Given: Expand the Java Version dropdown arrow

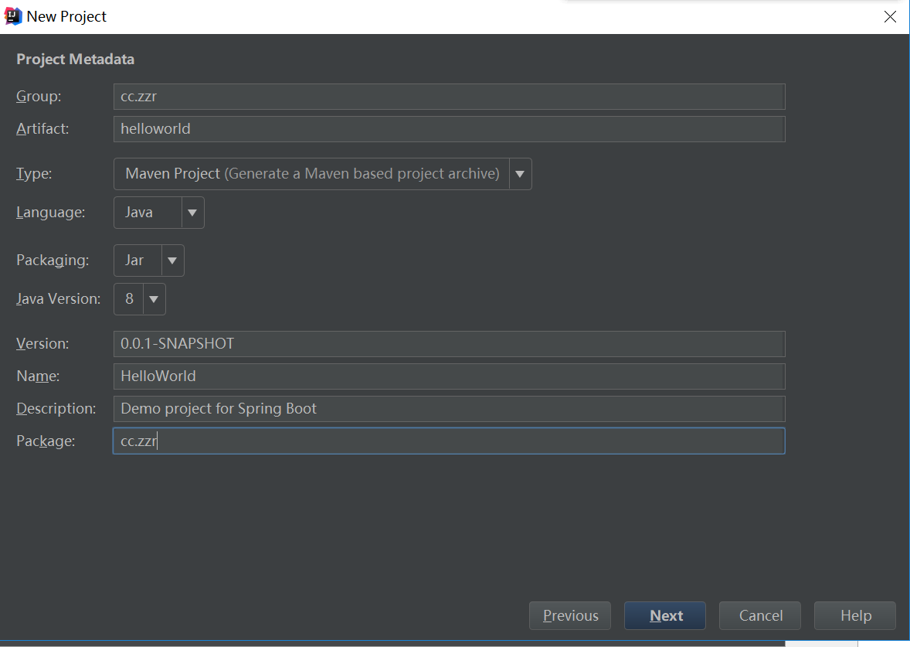Looking at the screenshot, I should 154,299.
